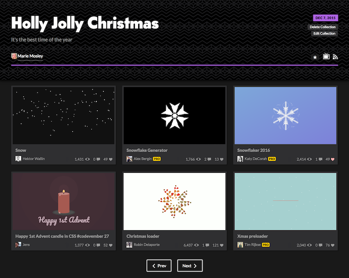
Task: Click Happy 1st Advent candle in CSS title
Action: pos(62,236)
